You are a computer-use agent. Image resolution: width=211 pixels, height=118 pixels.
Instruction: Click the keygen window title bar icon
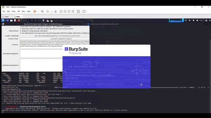[3, 24]
